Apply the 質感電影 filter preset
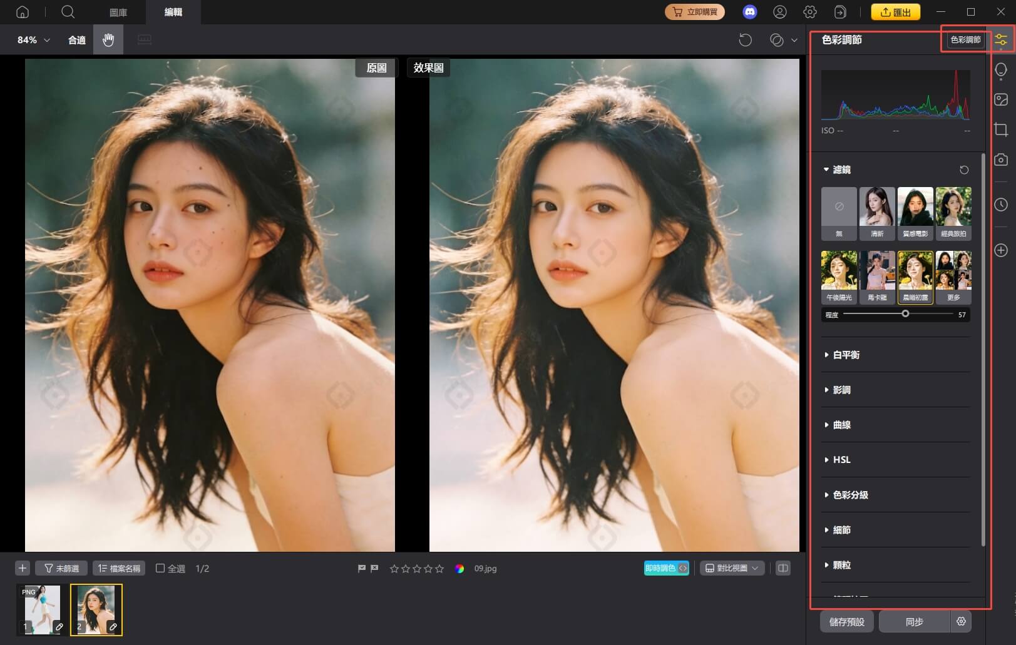The image size is (1016, 645). pyautogui.click(x=915, y=213)
